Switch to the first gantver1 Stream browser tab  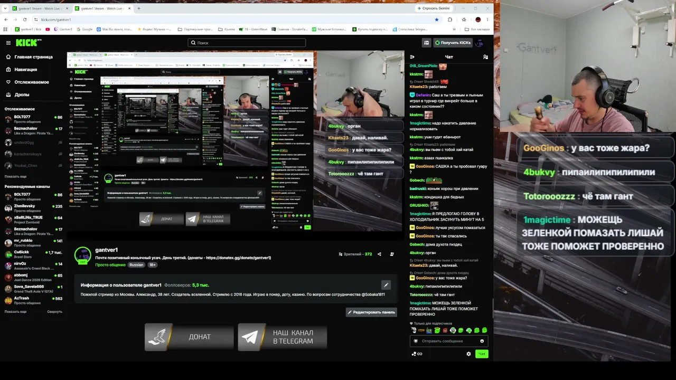(x=40, y=8)
